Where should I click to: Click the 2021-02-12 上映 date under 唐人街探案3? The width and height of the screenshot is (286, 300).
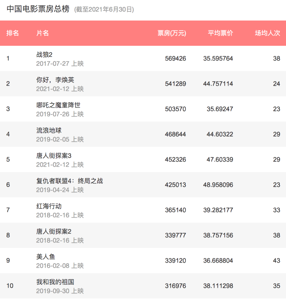click(60, 165)
